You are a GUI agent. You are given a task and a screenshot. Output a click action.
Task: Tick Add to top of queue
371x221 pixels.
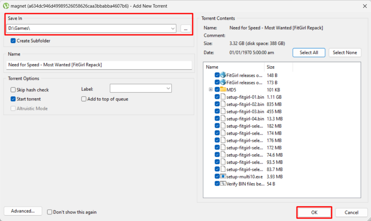(x=84, y=99)
